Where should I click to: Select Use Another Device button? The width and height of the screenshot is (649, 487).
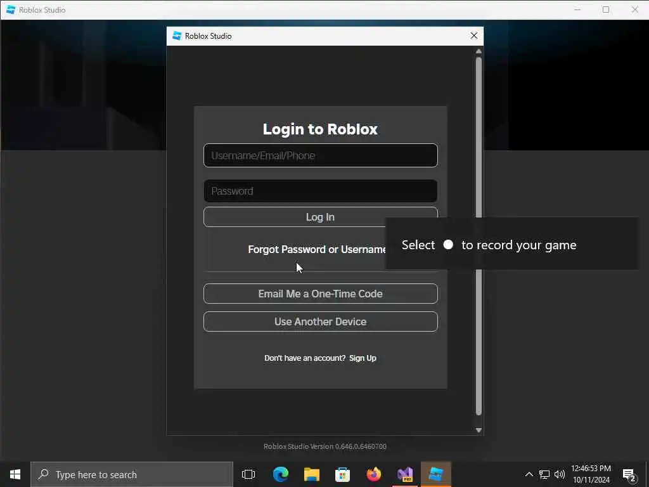pyautogui.click(x=320, y=321)
